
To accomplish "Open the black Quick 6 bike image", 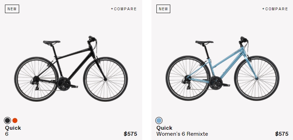I will (71, 69).
